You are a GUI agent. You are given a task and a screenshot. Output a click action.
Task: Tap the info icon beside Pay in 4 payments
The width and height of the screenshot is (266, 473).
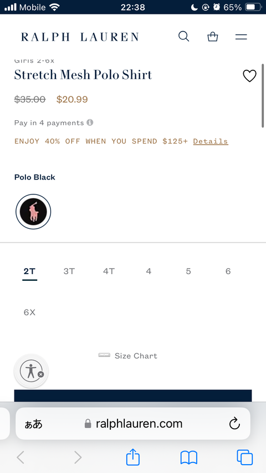(90, 122)
